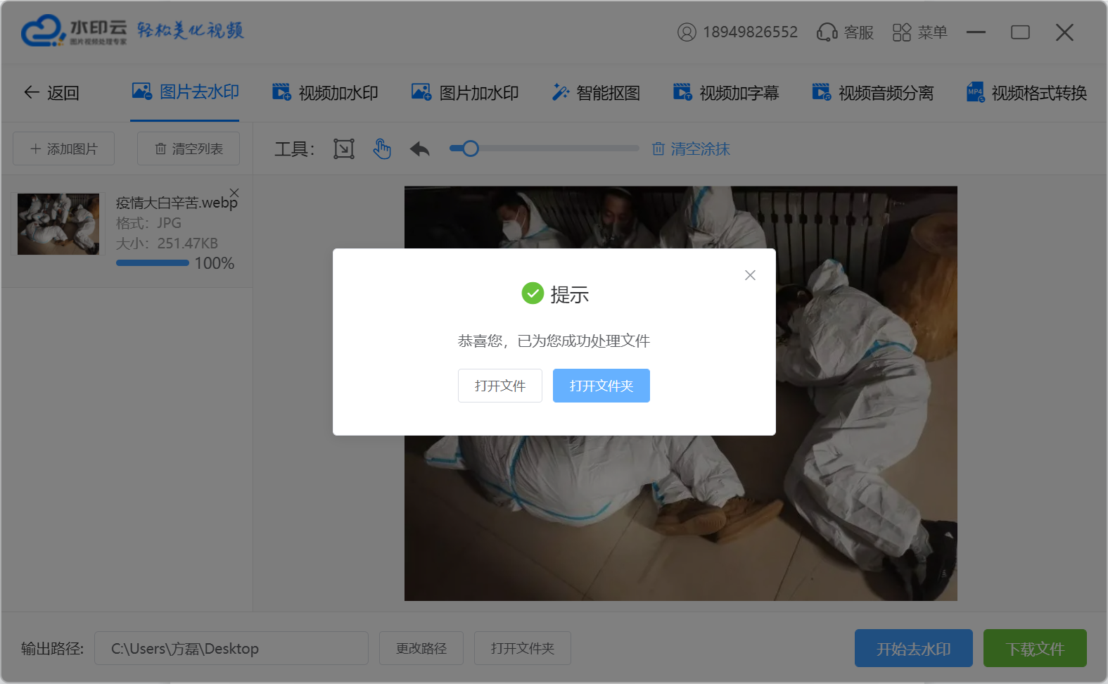Screen dimensions: 1108x684
Task: Click file name 疫情大白辛苦.webp
Action: (177, 203)
